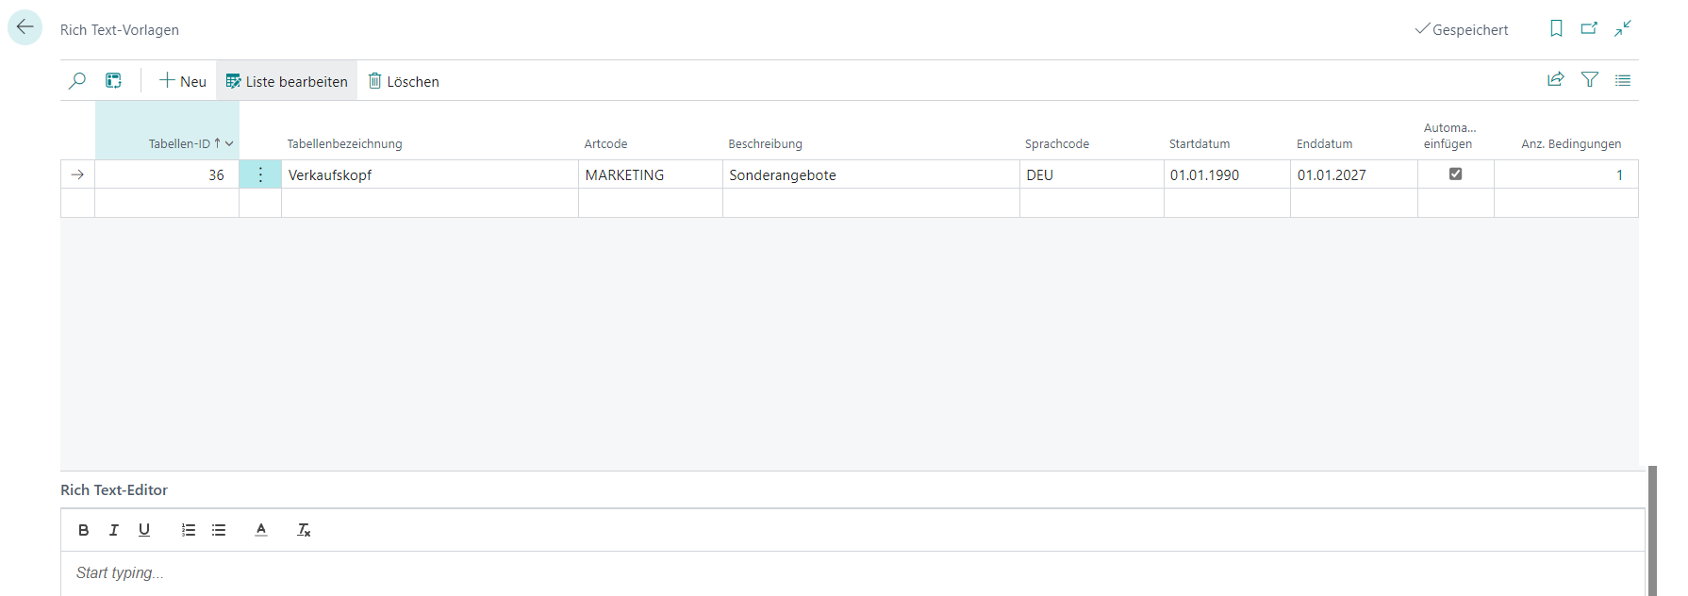Create a new template with Neu
Viewport: 1688px width, 596px height.
click(183, 81)
